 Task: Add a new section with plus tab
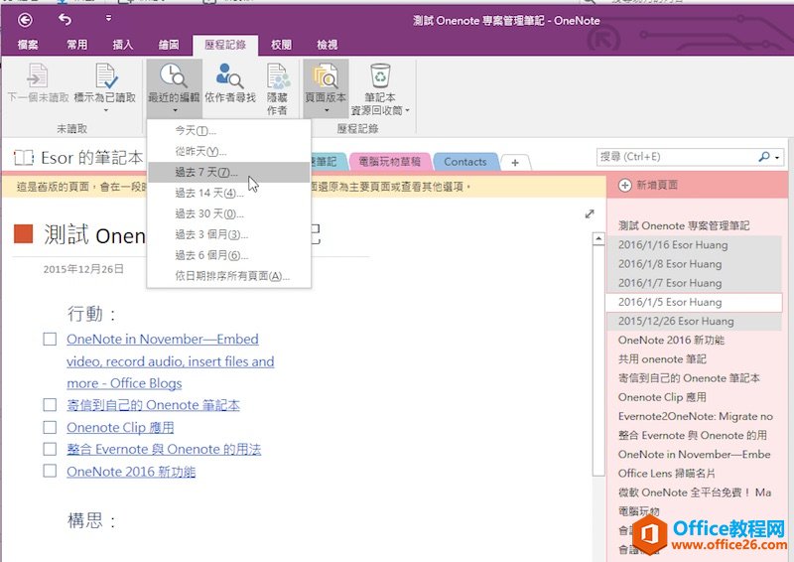point(515,163)
